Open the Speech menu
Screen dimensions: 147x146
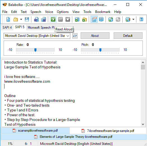coord(36,12)
